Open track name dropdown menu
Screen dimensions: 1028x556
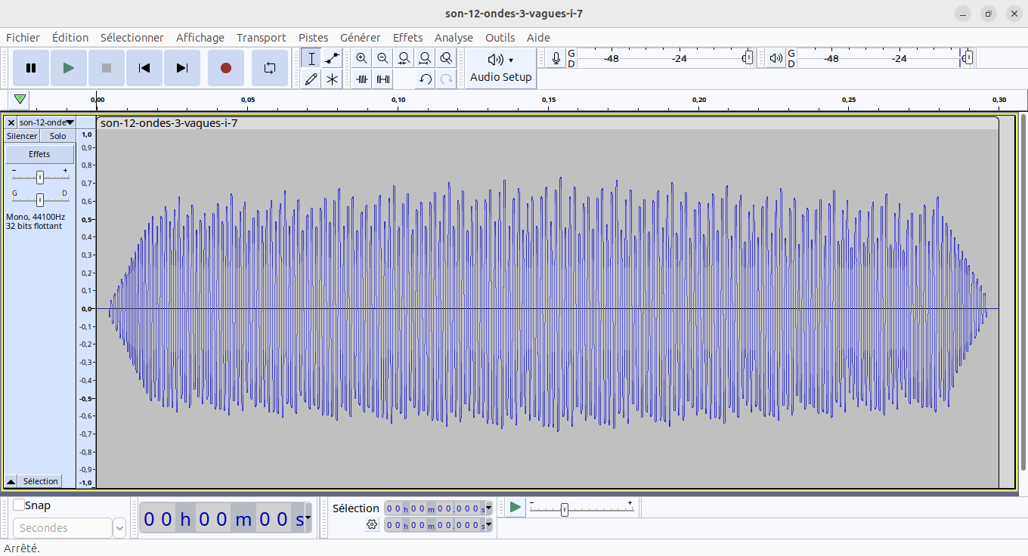(x=47, y=122)
